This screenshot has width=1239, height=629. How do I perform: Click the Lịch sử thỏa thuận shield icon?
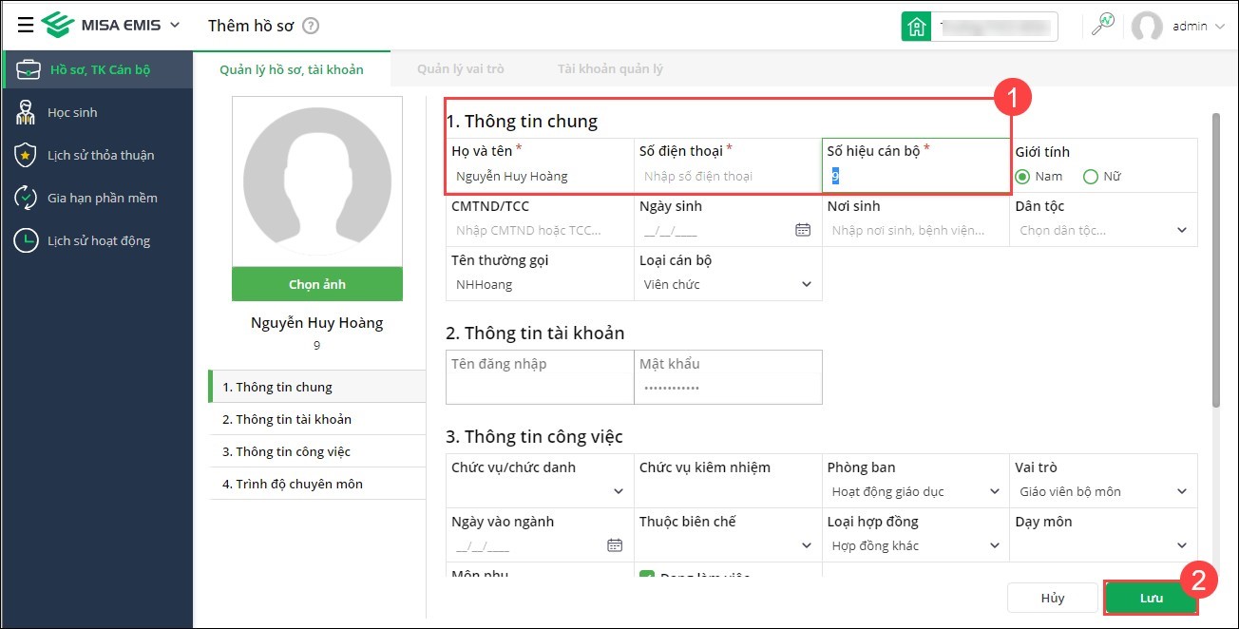click(27, 155)
